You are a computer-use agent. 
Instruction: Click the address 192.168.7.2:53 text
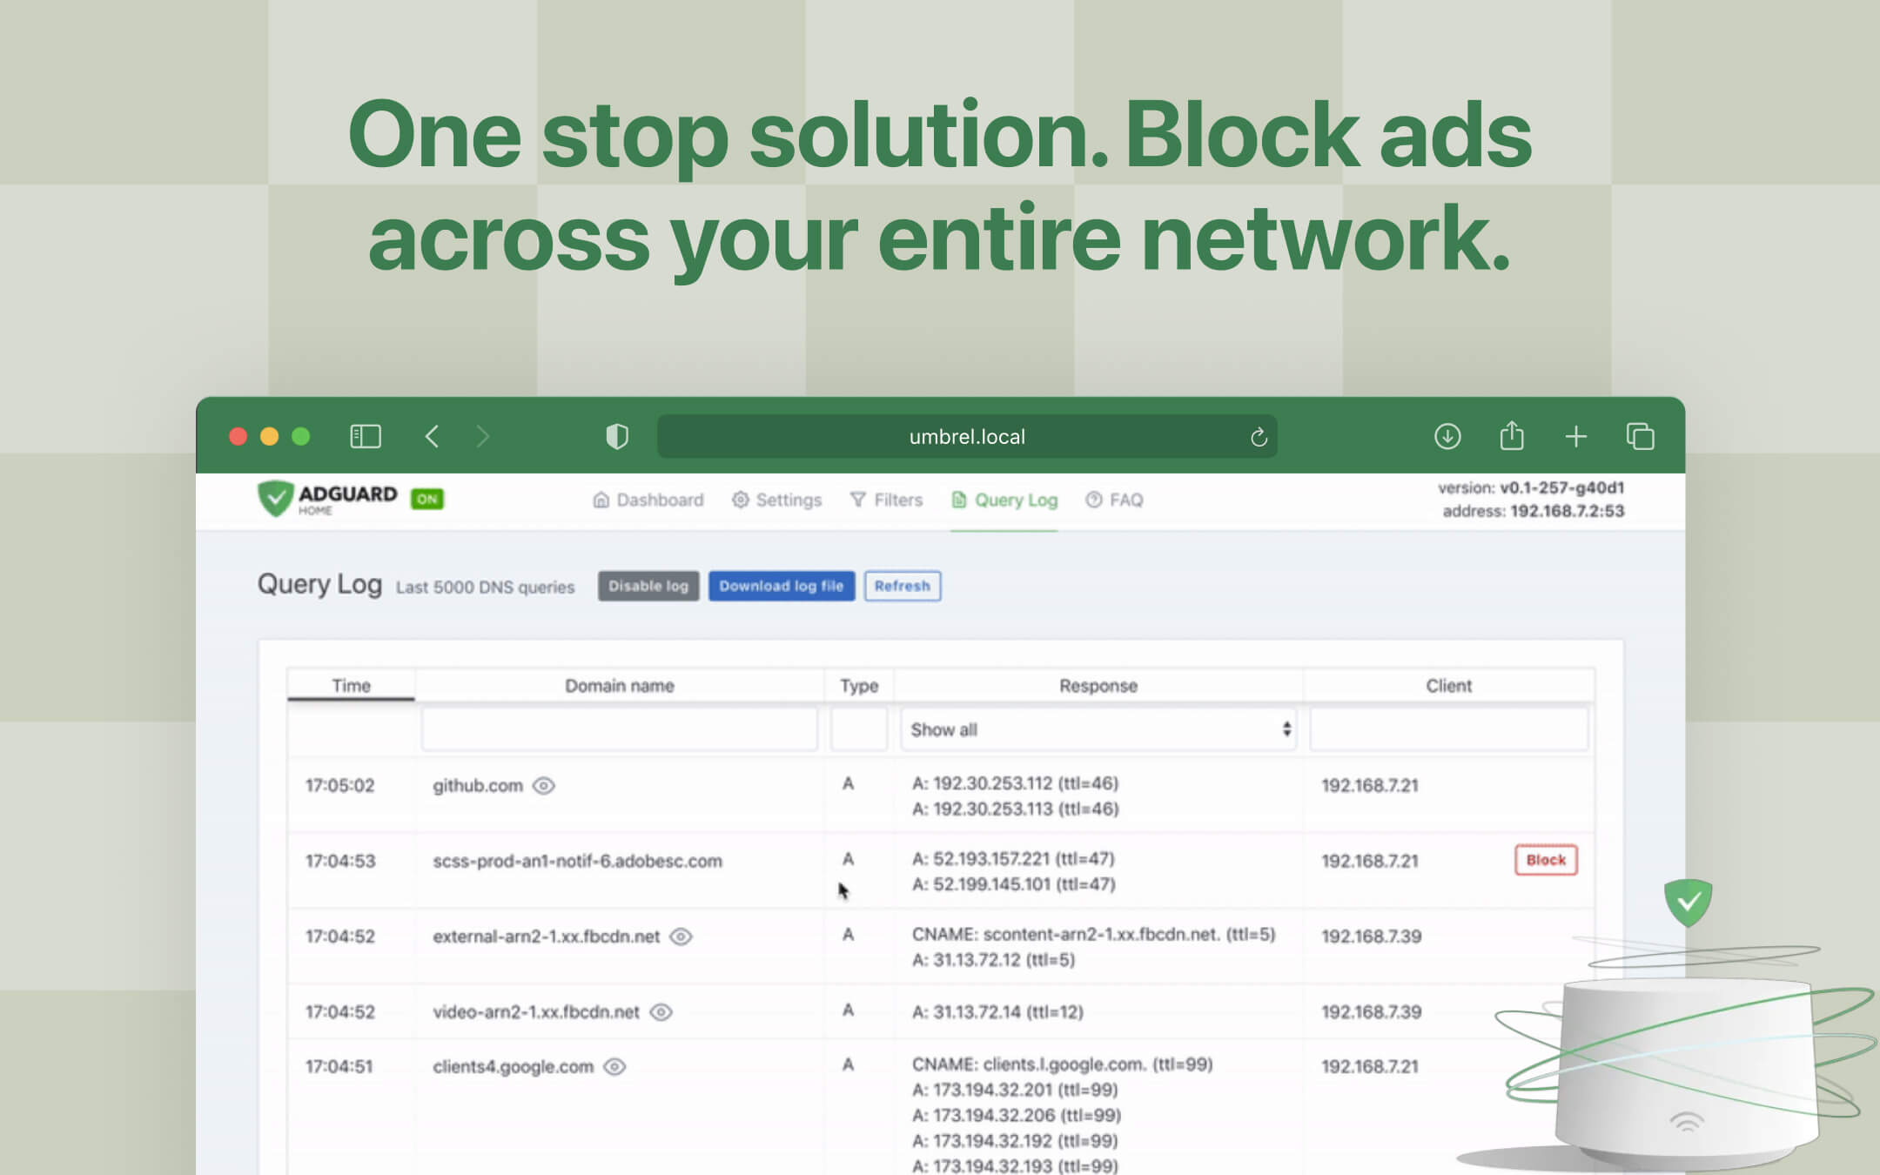point(1534,511)
